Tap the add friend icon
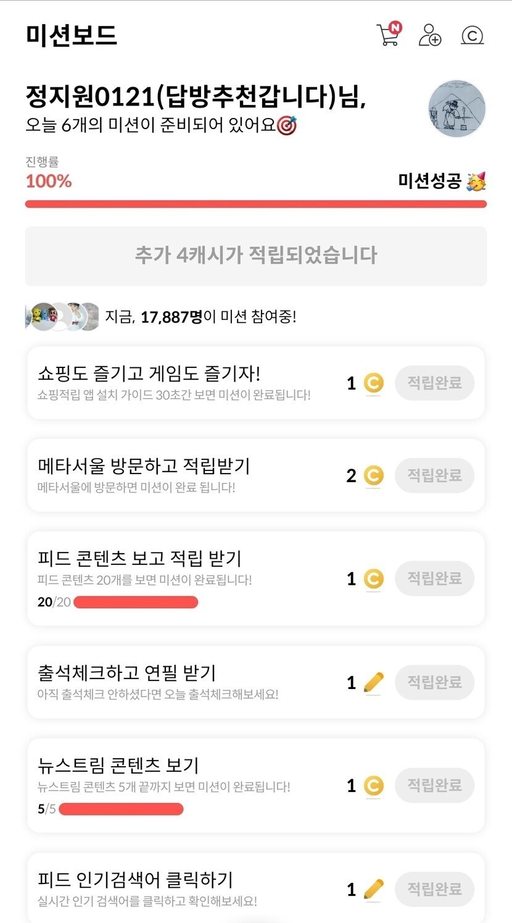 pos(430,35)
